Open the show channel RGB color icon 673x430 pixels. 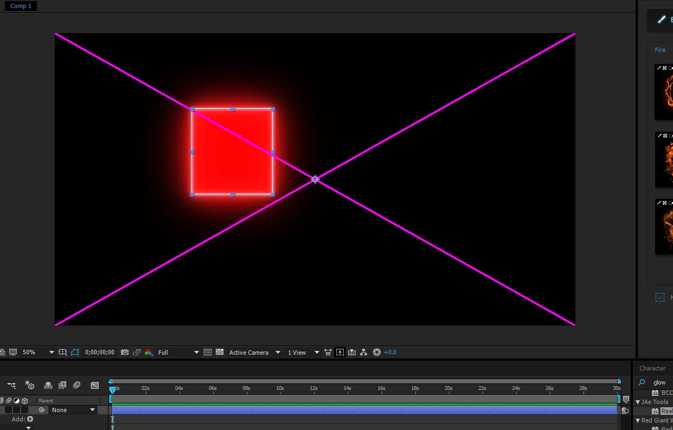(x=148, y=352)
